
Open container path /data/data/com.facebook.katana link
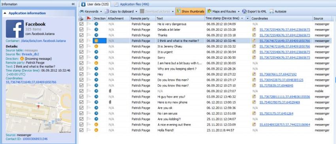[43, 41]
